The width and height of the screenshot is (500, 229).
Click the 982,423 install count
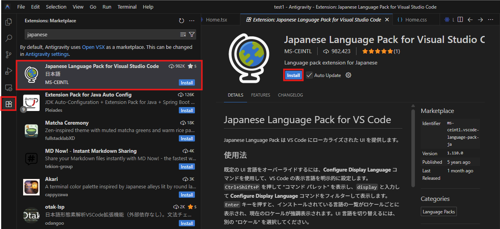coord(336,51)
